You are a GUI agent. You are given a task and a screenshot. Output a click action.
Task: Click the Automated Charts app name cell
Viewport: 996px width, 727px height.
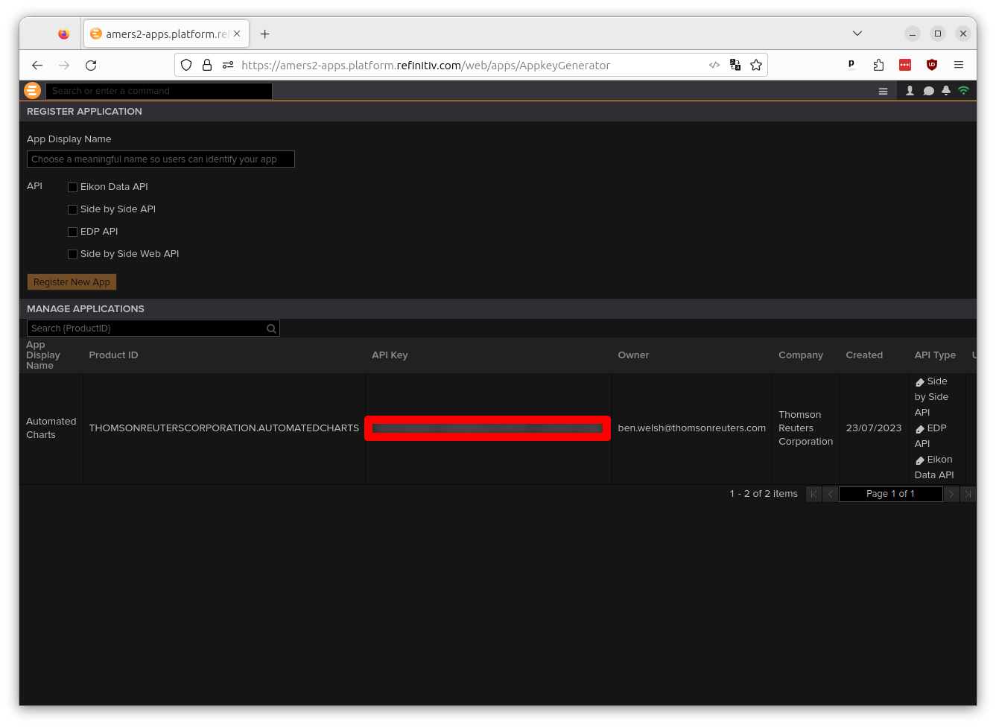51,428
